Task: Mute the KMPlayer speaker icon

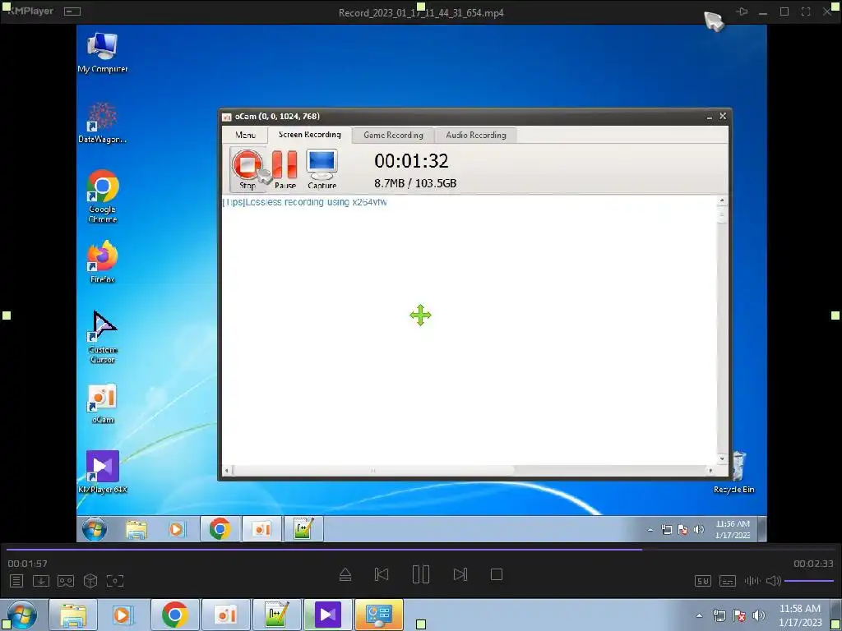Action: pyautogui.click(x=773, y=581)
